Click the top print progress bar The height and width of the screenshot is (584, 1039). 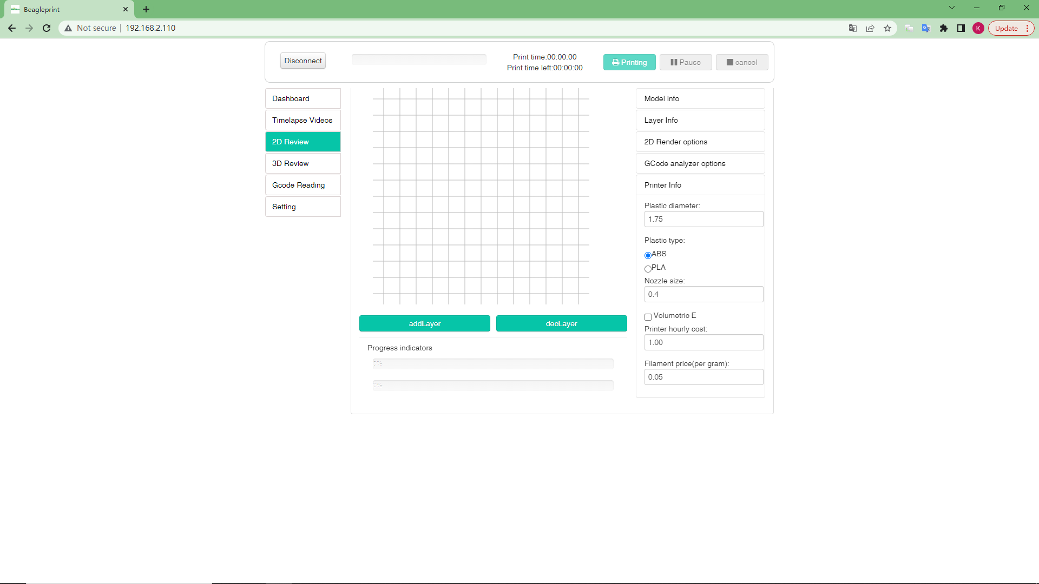(418, 59)
